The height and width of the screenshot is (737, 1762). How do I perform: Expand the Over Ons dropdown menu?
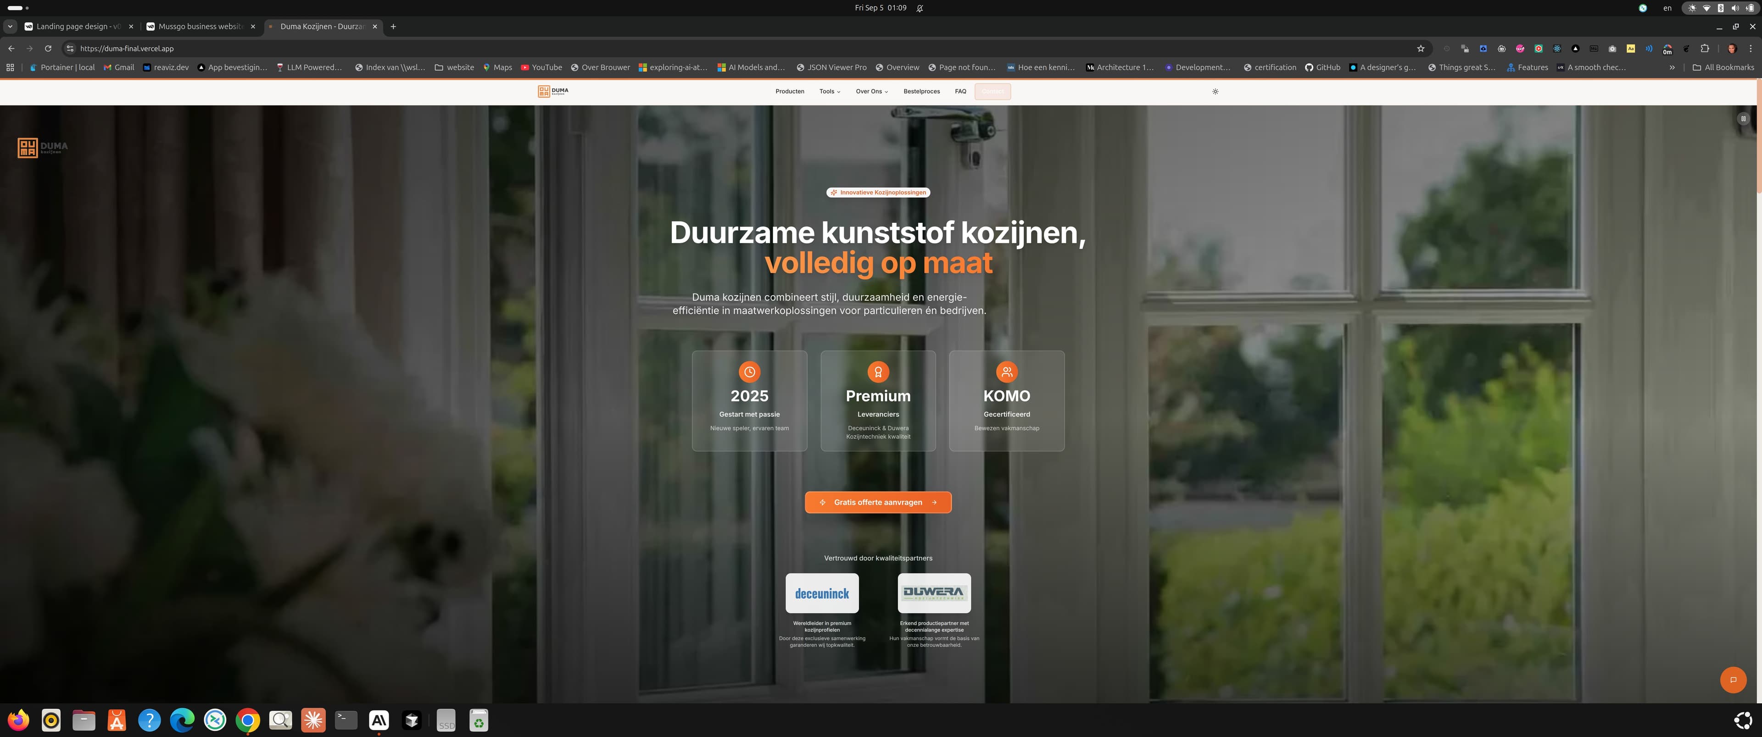(871, 91)
